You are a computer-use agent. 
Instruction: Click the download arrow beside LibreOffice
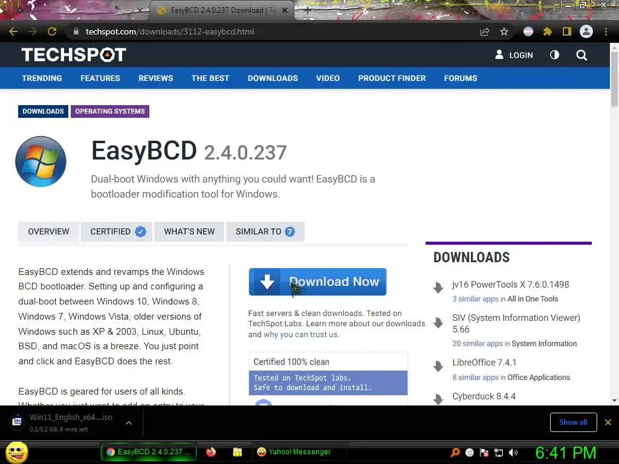pyautogui.click(x=438, y=366)
